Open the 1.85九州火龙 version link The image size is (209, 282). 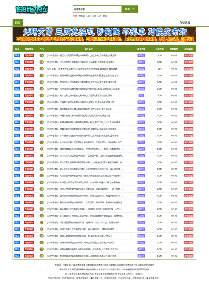[x=85, y=156]
